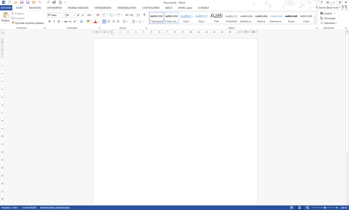Click the Vervangen replace button
This screenshot has height=210, width=349.
coord(328,18)
